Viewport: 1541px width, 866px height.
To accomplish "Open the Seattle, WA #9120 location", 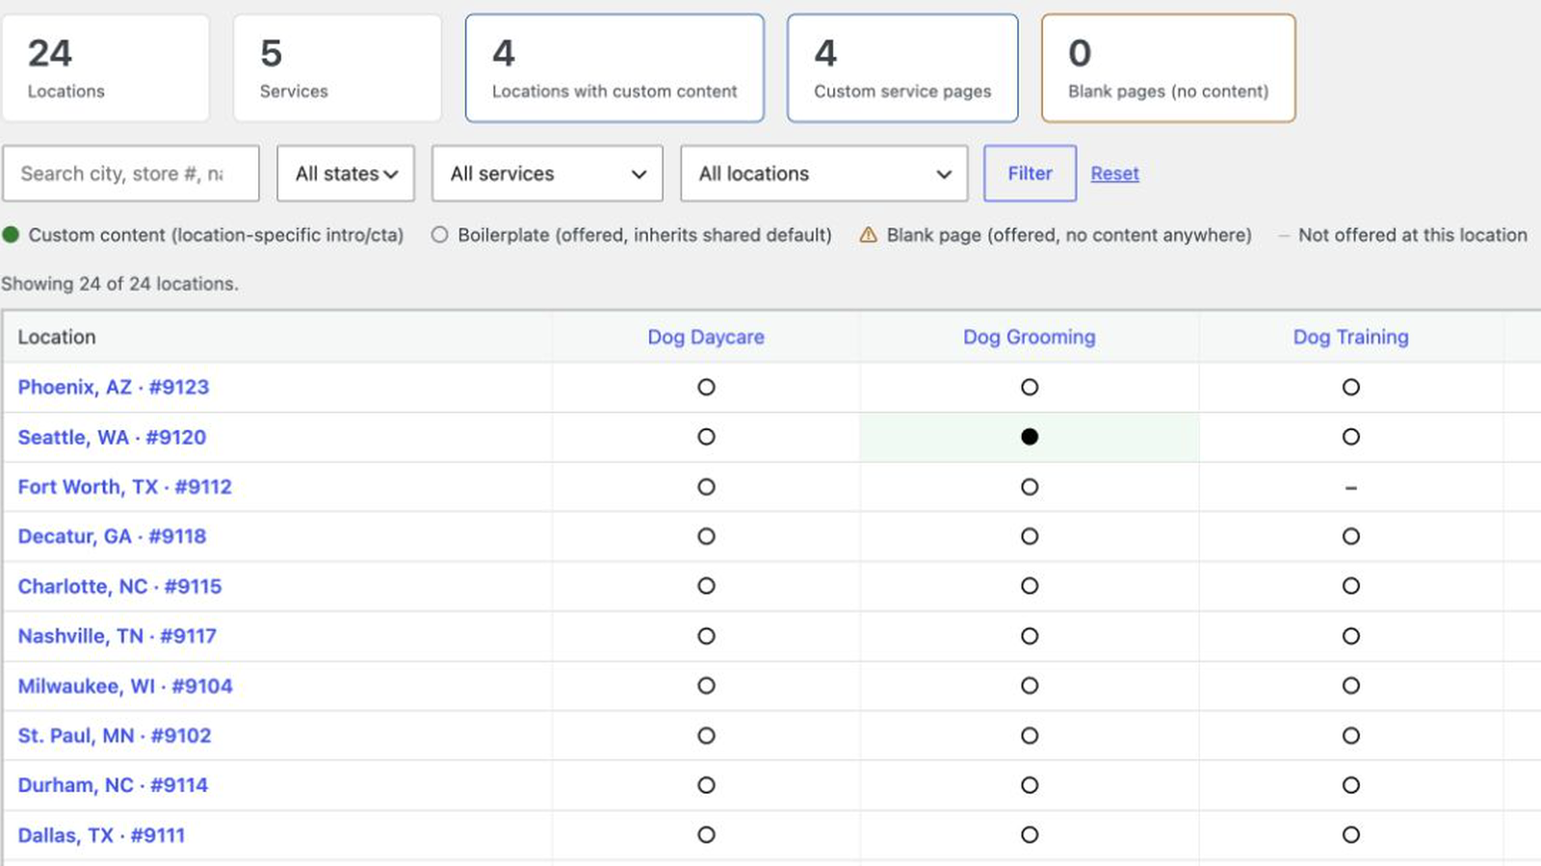I will click(x=112, y=437).
